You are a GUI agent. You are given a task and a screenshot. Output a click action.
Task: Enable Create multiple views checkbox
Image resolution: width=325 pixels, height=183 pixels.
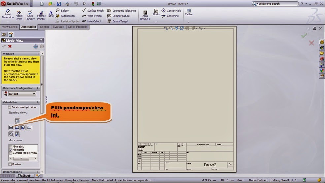[9, 107]
